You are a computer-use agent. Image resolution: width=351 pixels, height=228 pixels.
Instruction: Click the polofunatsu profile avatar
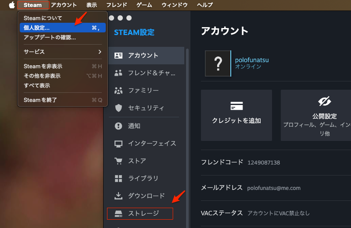[218, 63]
